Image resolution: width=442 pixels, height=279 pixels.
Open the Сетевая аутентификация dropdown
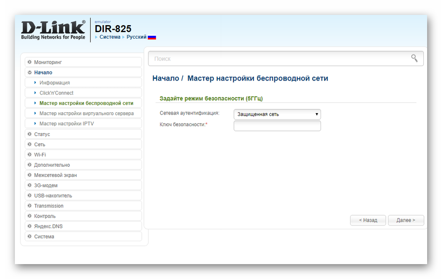coord(277,114)
